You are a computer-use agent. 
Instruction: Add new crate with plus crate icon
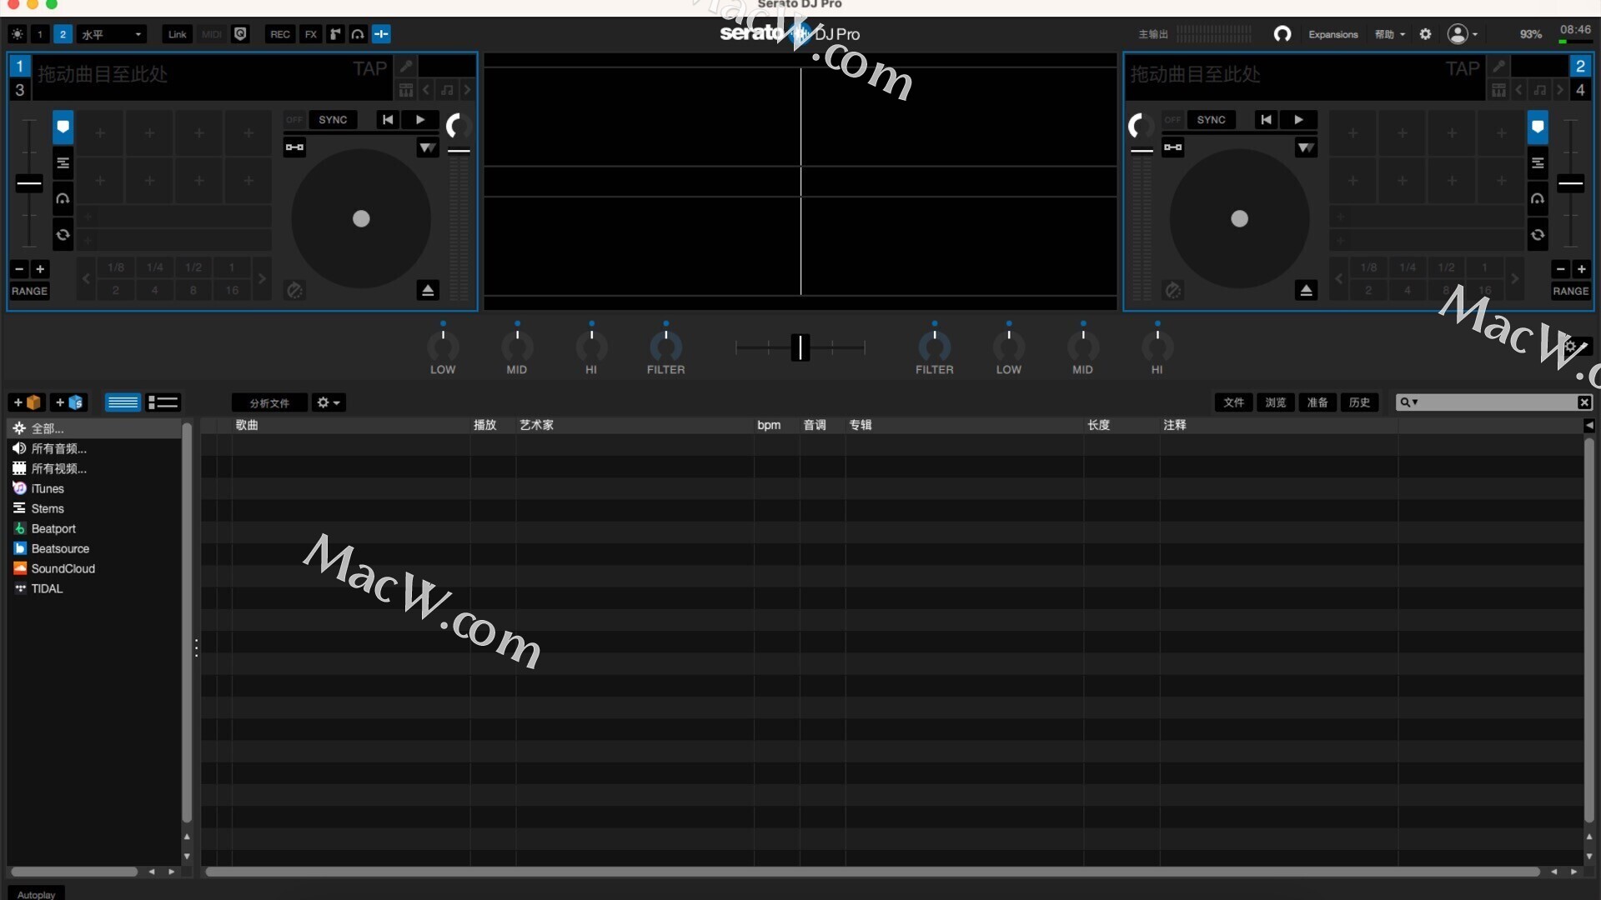pyautogui.click(x=27, y=402)
